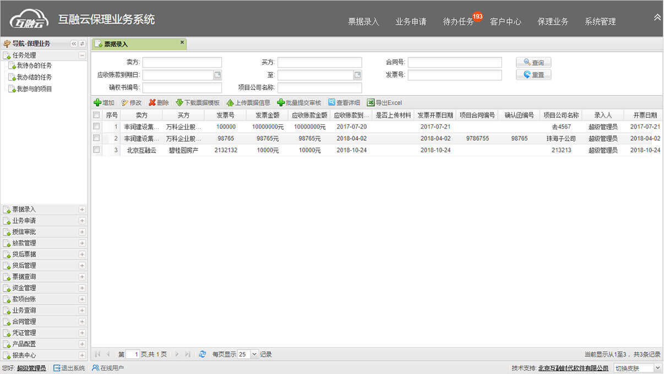The height and width of the screenshot is (374, 664).
Task: Open 我待办的任务 in sidebar tree
Action: (34, 65)
